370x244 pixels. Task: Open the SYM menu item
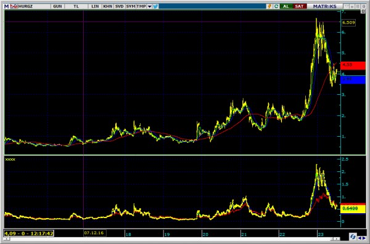point(131,6)
